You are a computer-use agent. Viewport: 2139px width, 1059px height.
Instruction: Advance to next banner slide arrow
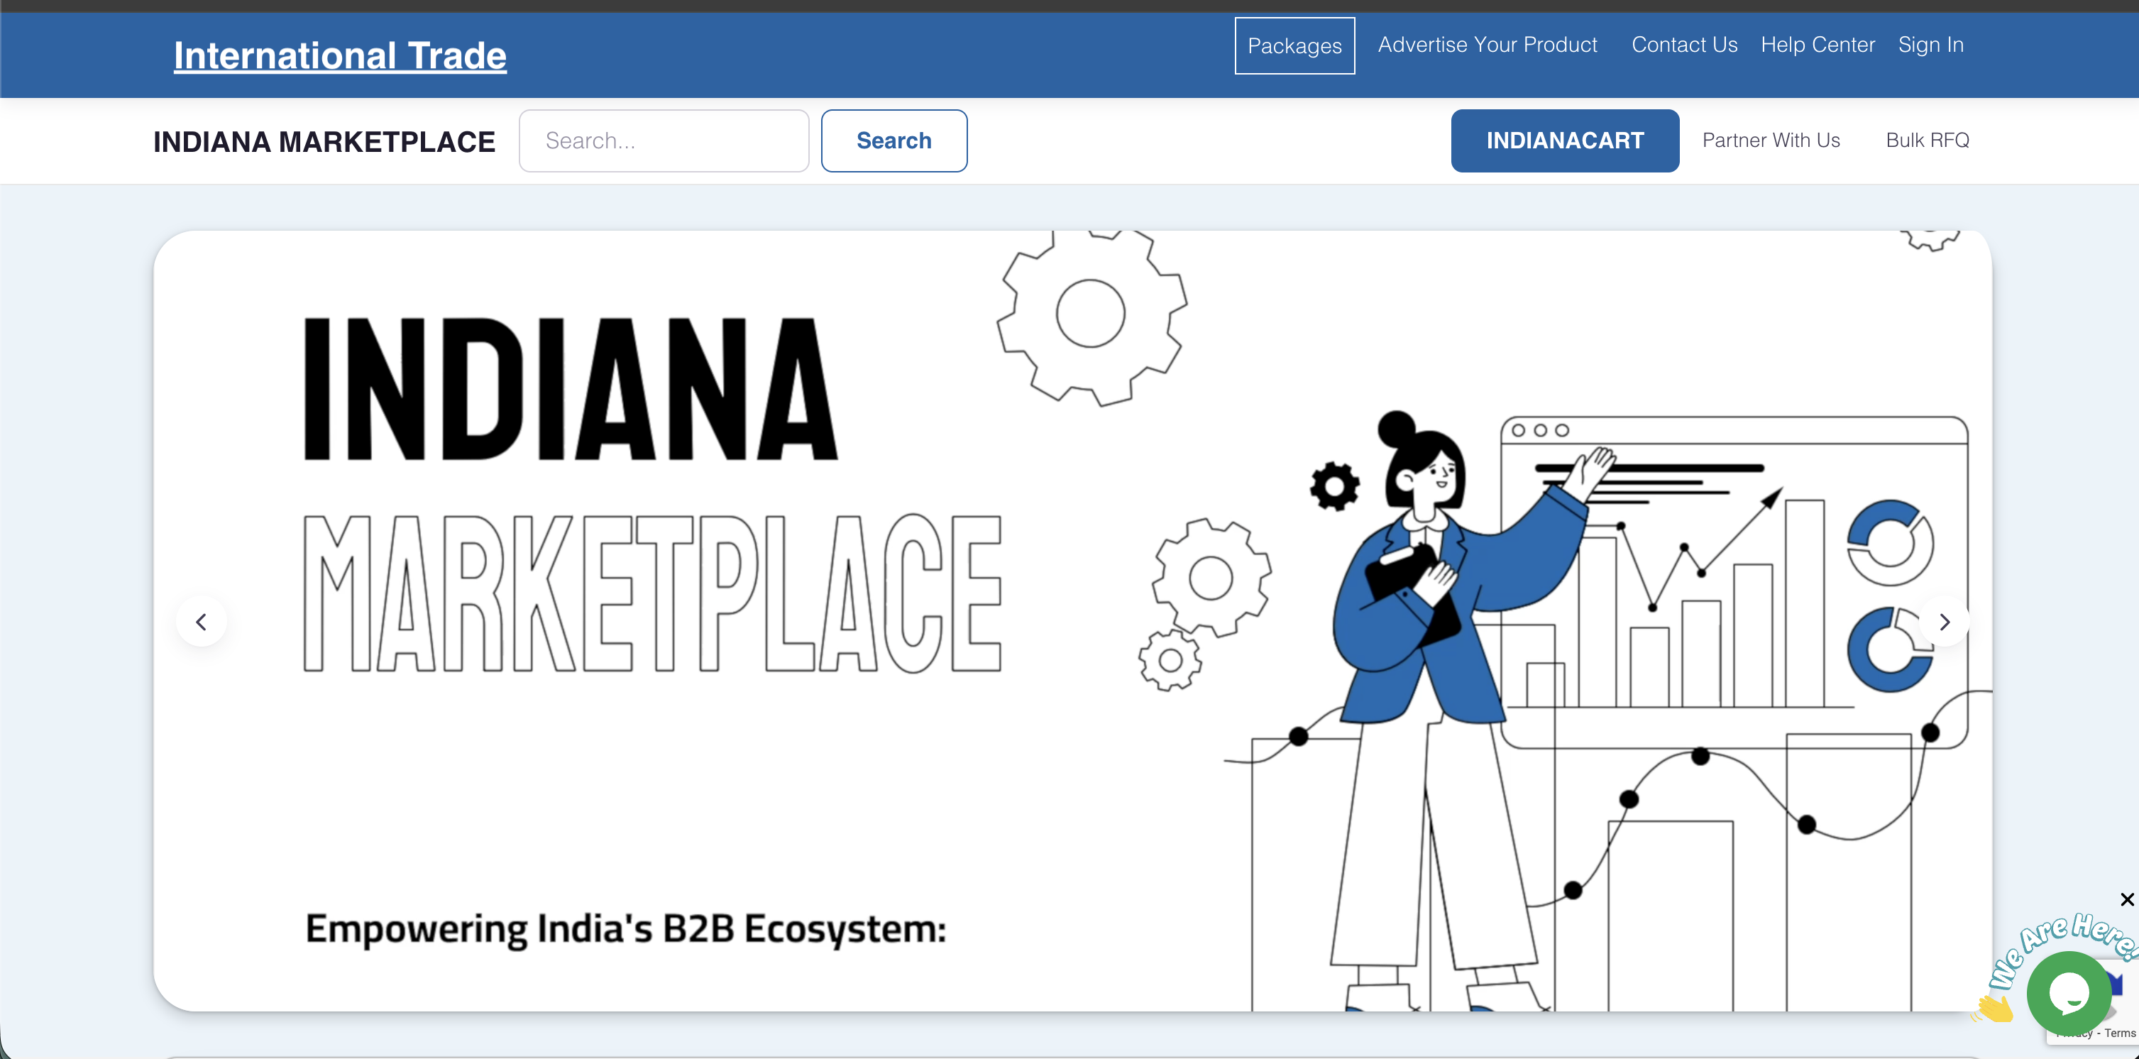(1944, 621)
